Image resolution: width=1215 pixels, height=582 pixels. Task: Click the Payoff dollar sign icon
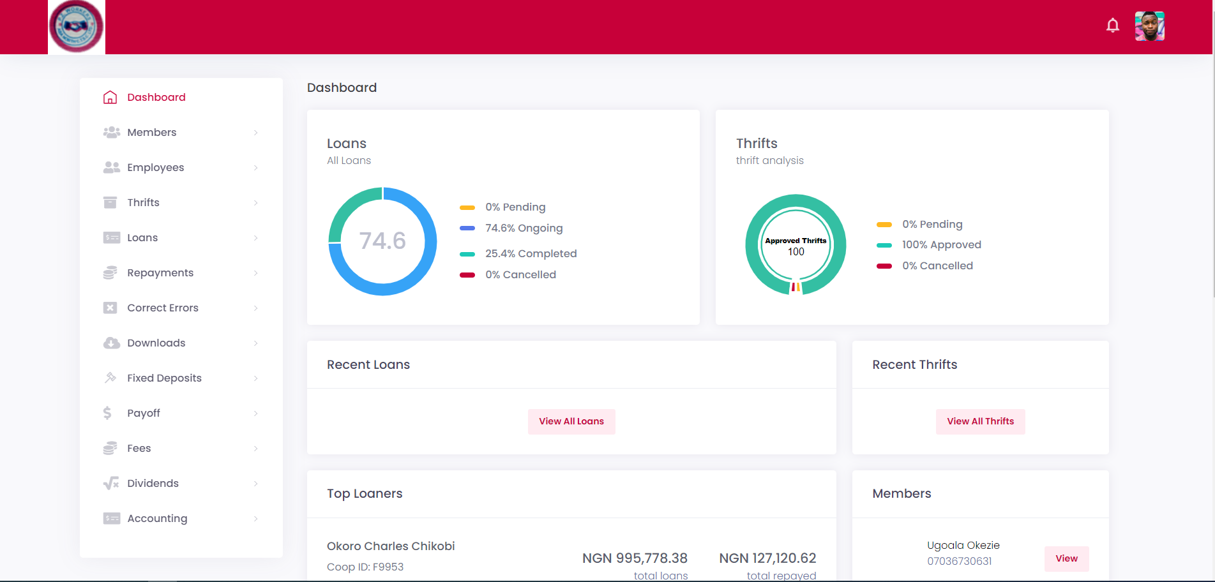coord(107,413)
